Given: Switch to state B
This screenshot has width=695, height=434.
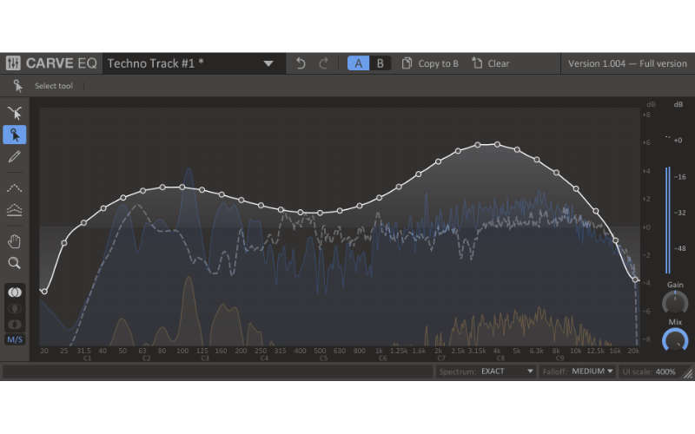Looking at the screenshot, I should [x=381, y=63].
